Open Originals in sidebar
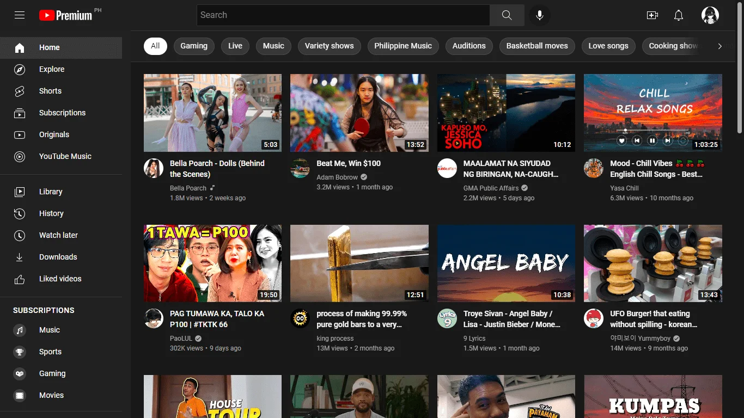 tap(61, 134)
